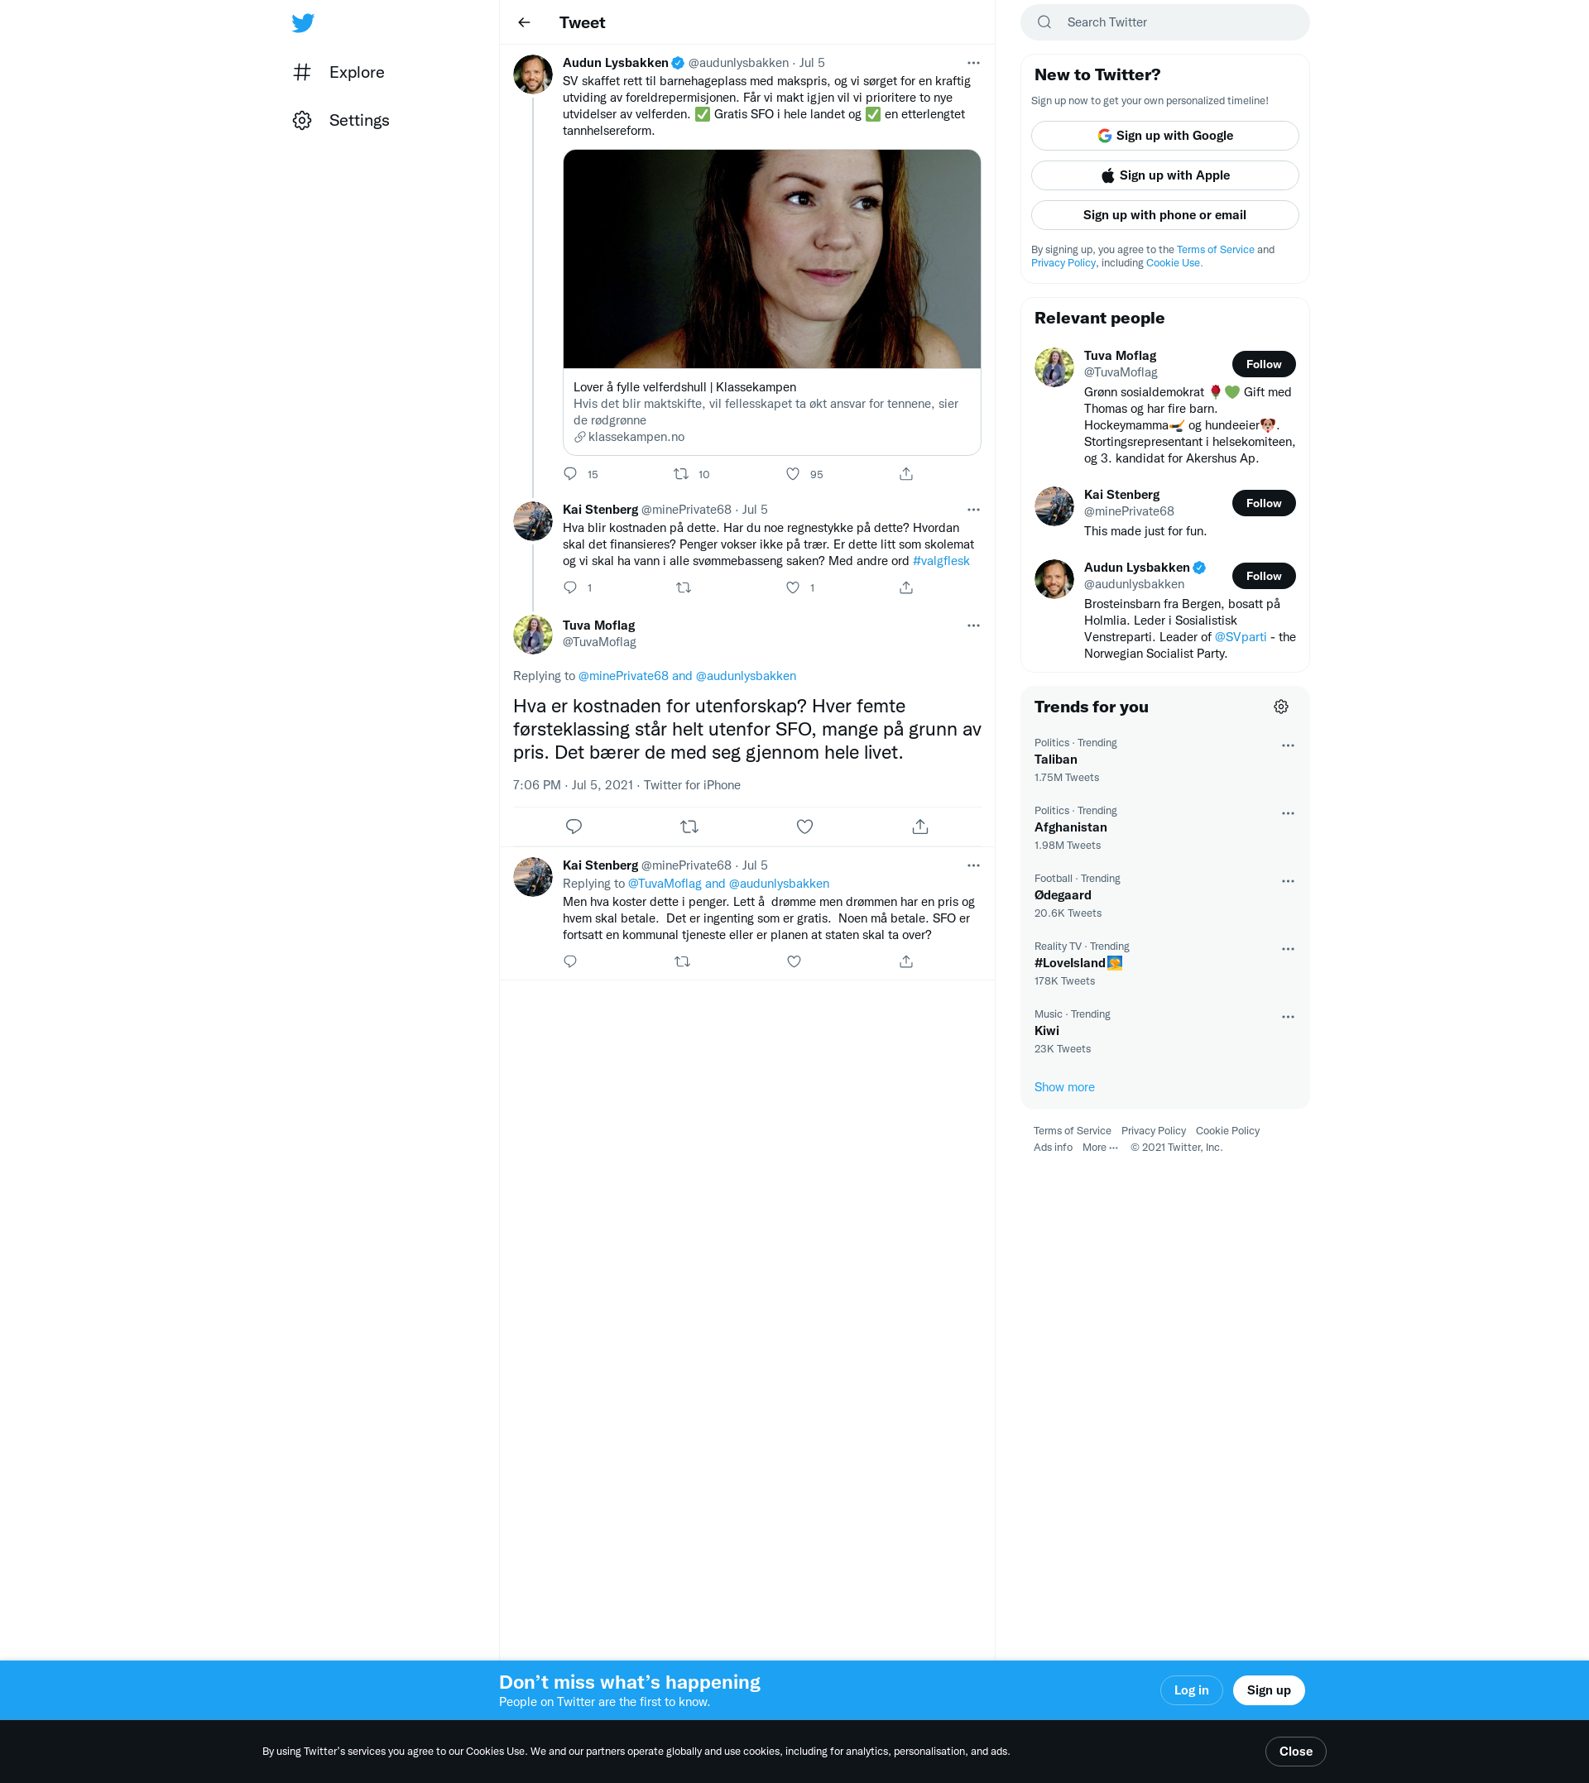Sign up with Google
This screenshot has height=1783, width=1589.
(x=1164, y=135)
